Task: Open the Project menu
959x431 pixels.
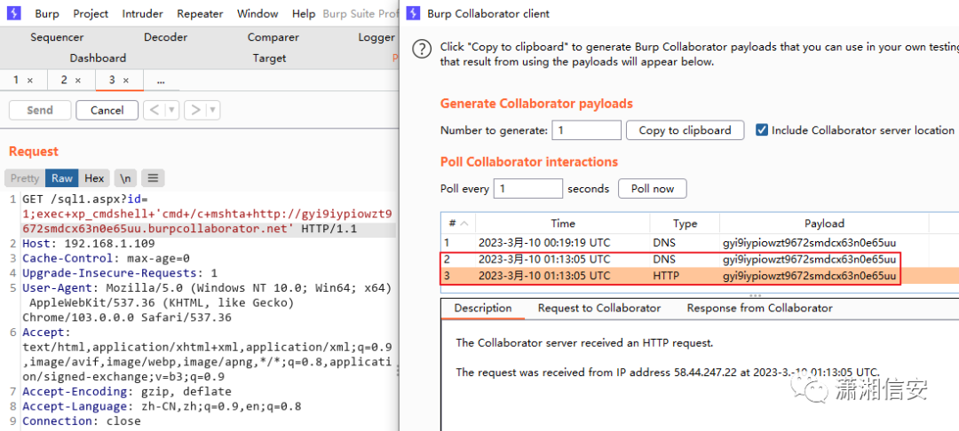Action: click(x=91, y=13)
